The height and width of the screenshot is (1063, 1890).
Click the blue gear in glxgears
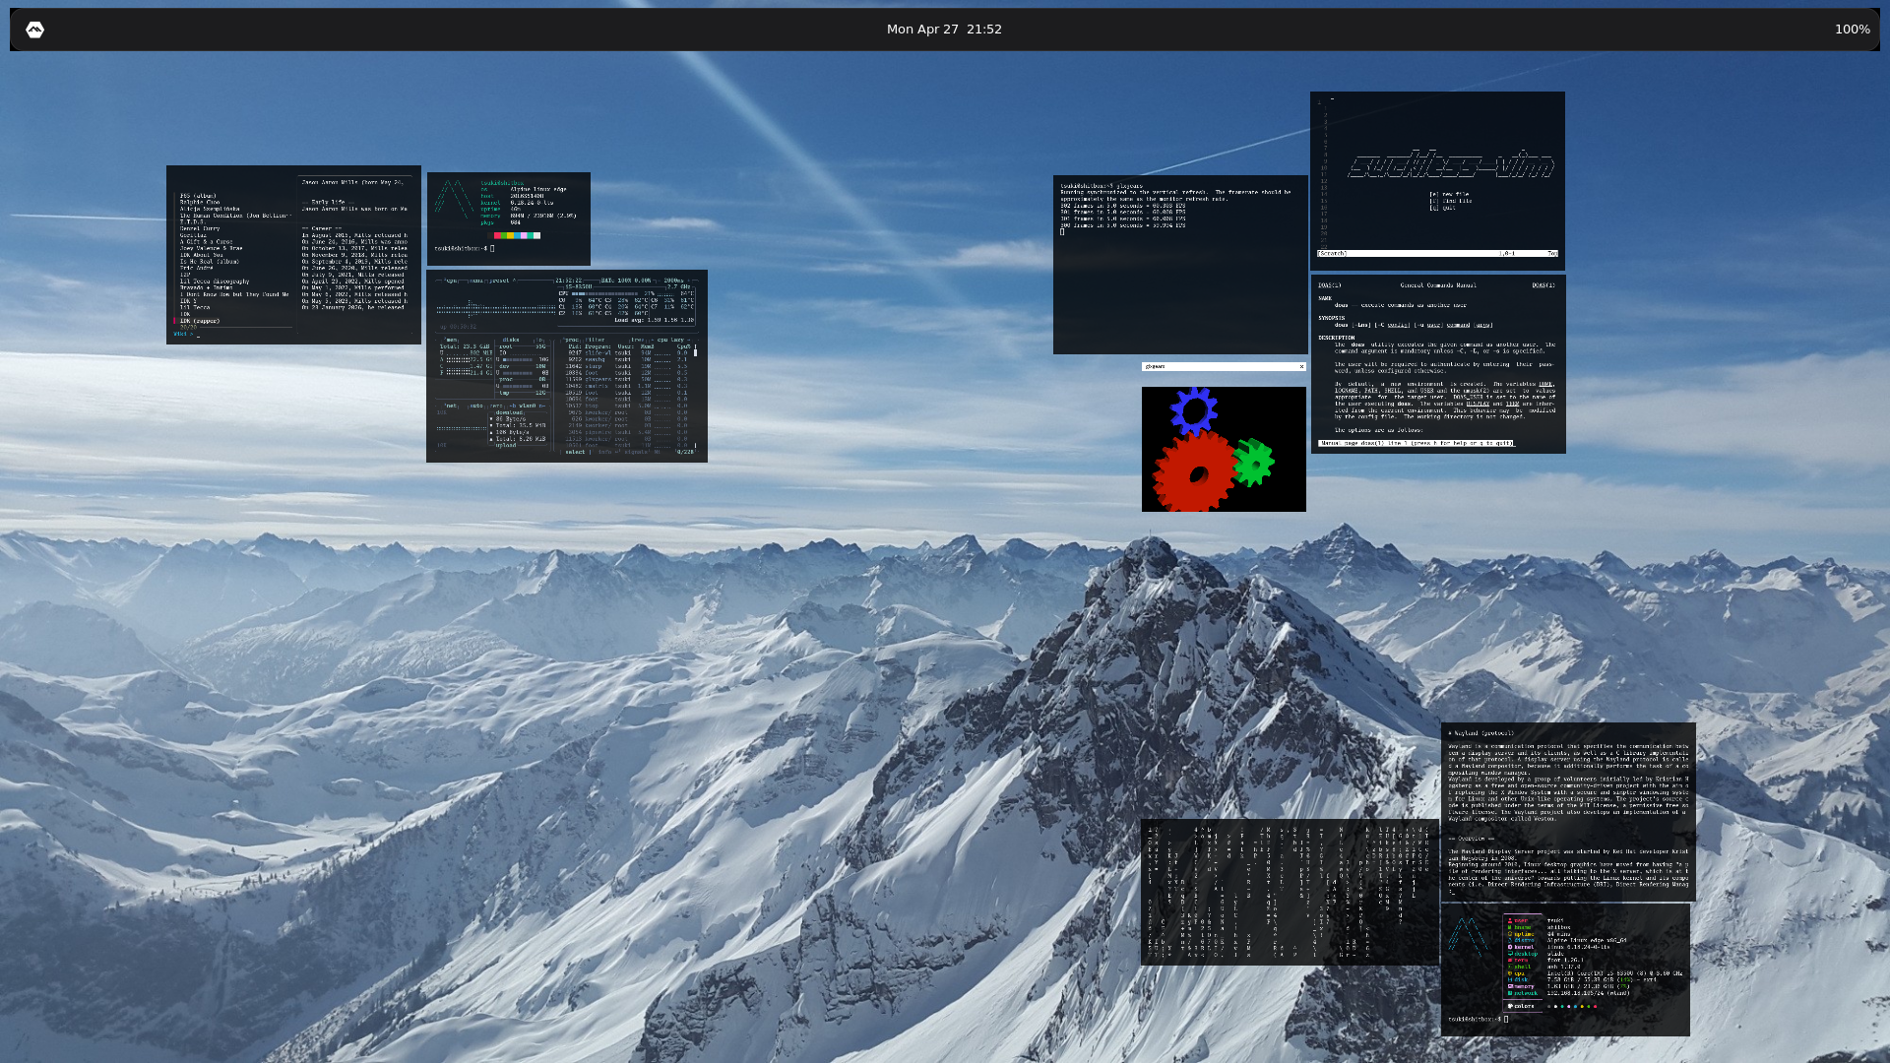point(1194,410)
